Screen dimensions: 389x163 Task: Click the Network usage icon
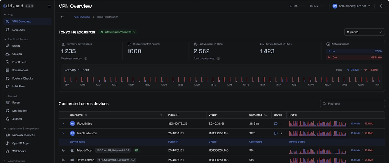click(328, 44)
